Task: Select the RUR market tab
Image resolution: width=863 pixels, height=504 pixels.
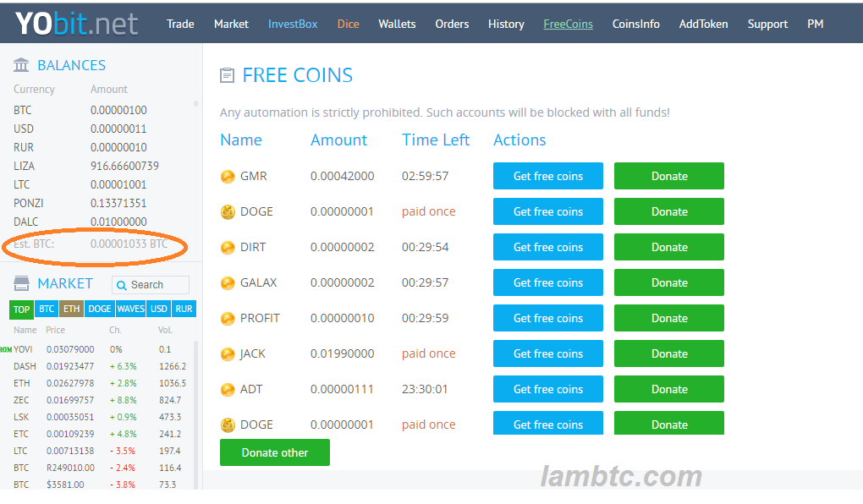Action: (184, 309)
